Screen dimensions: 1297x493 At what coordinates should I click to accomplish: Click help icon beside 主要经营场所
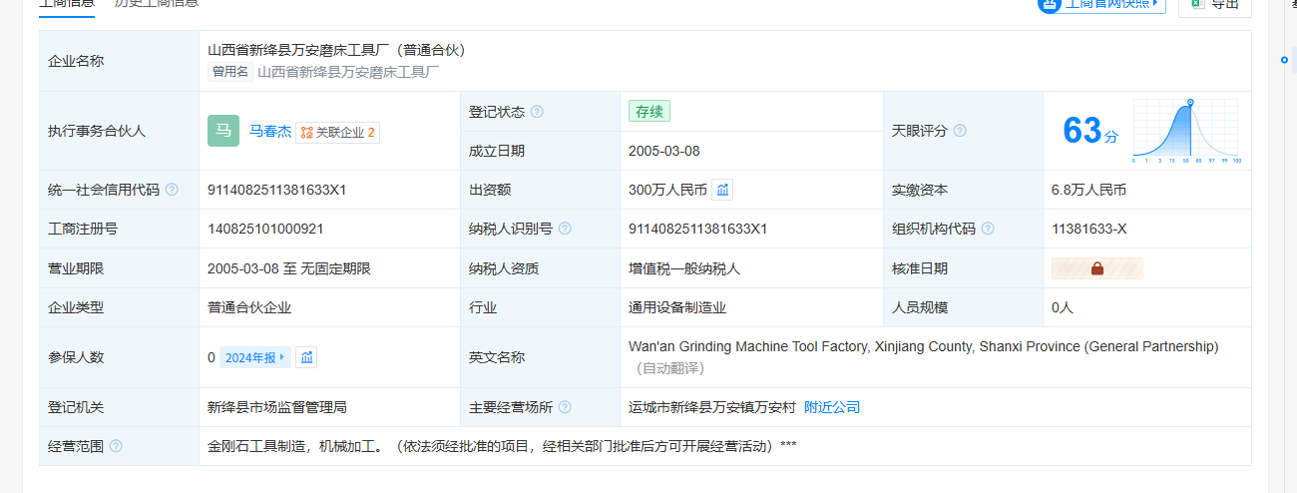coord(565,407)
